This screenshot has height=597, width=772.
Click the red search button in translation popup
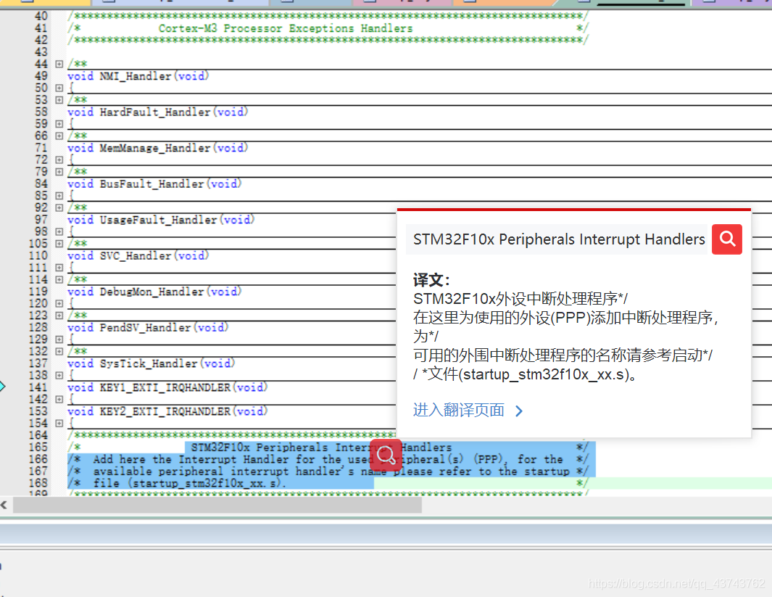727,239
